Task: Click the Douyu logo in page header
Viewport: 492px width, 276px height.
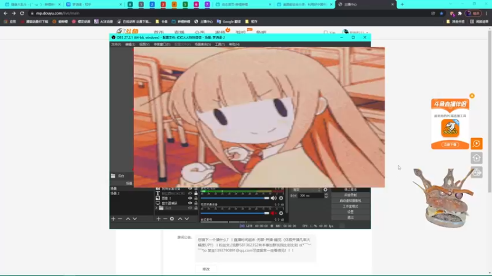Action: click(x=127, y=31)
